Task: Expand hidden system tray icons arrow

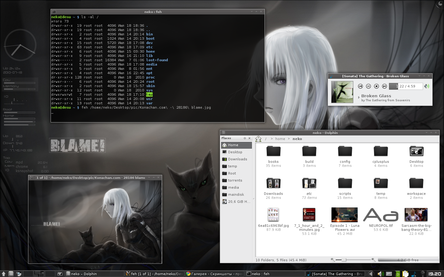Action: click(371, 274)
